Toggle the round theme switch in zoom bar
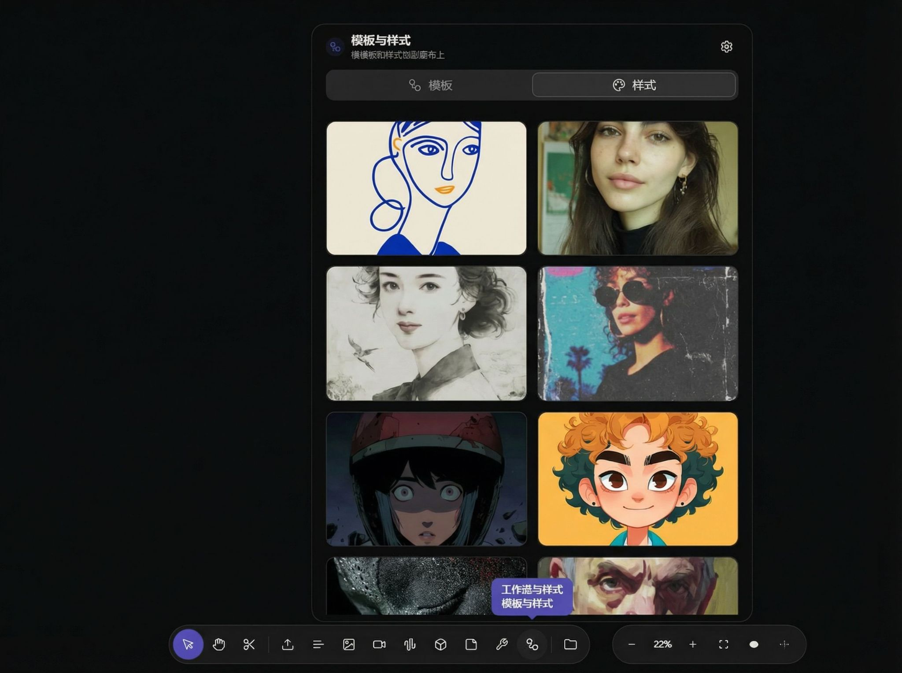Image resolution: width=902 pixels, height=673 pixels. pyautogui.click(x=754, y=644)
